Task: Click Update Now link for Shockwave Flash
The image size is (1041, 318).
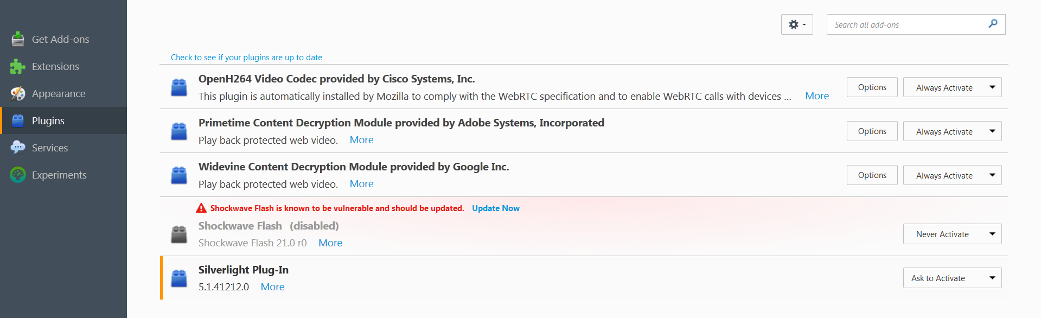Action: click(495, 208)
